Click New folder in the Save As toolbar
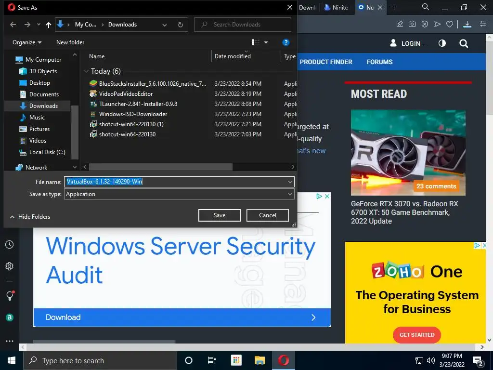The image size is (493, 370). 70,42
